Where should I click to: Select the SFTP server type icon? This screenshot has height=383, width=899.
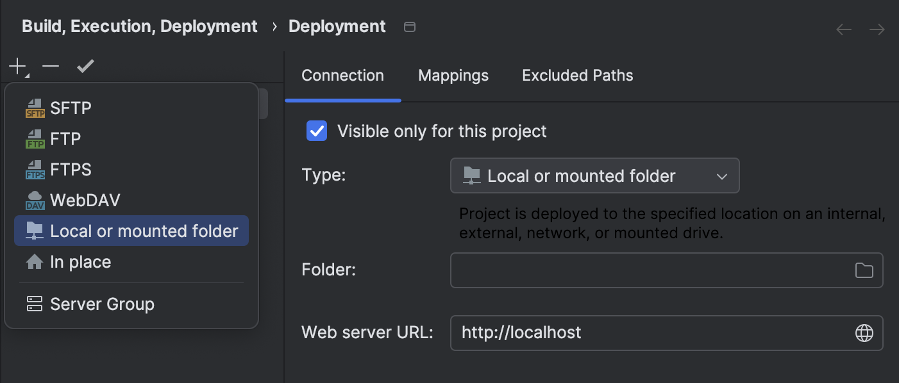point(35,108)
